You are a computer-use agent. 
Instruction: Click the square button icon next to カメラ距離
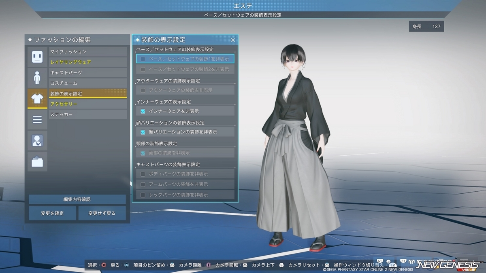pyautogui.click(x=209, y=265)
